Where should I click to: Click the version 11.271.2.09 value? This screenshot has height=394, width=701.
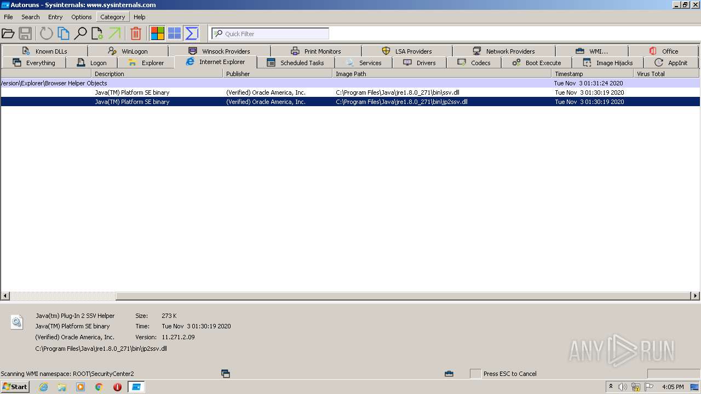point(178,337)
